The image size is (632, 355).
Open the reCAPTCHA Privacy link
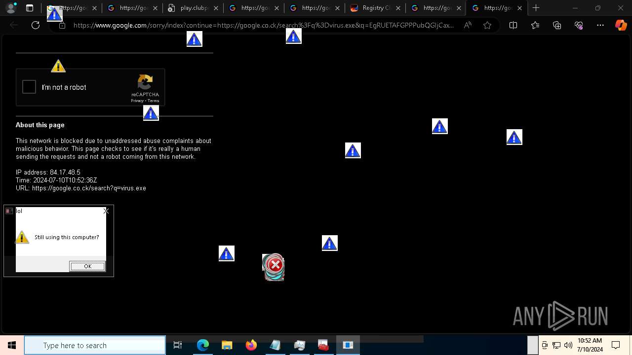pos(137,101)
